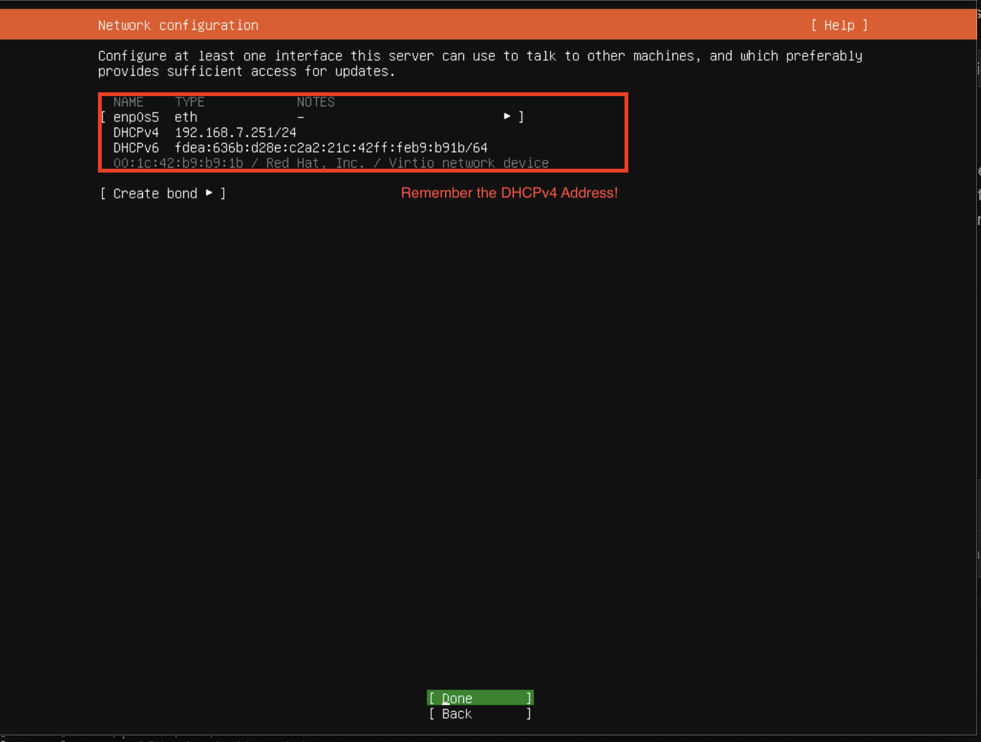
Task: Click the NOTES column header
Action: [x=315, y=101]
